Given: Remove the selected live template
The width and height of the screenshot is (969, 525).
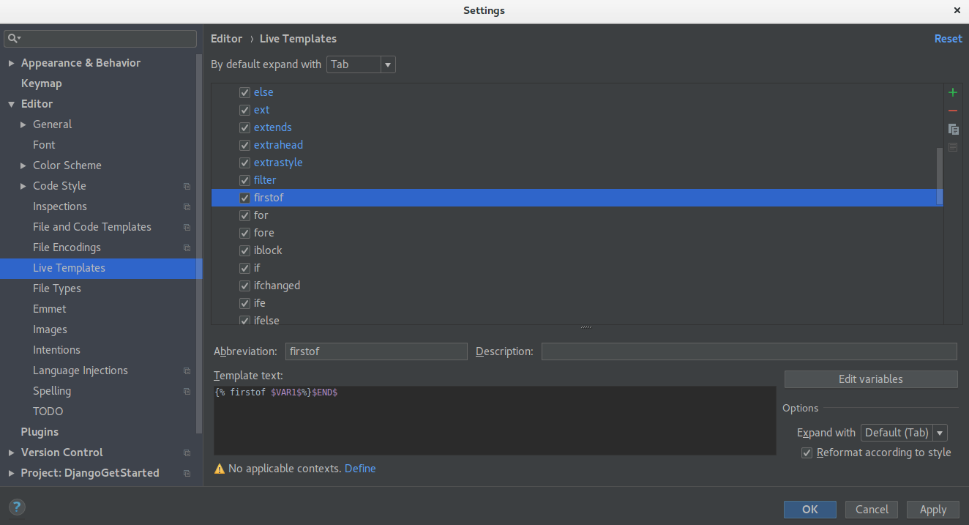Looking at the screenshot, I should click(952, 111).
